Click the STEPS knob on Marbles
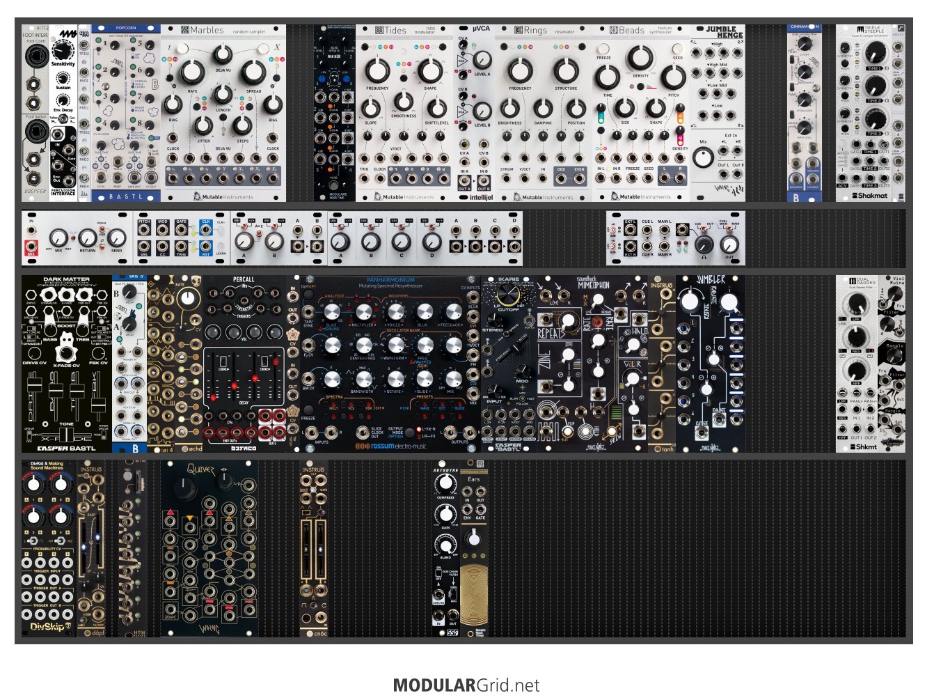 pos(242,126)
